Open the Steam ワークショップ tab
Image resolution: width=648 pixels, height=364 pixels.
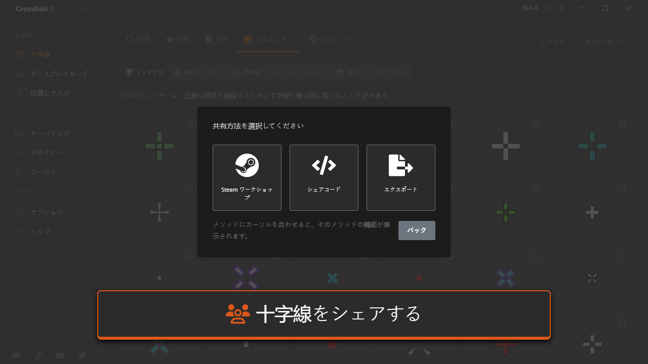click(348, 39)
